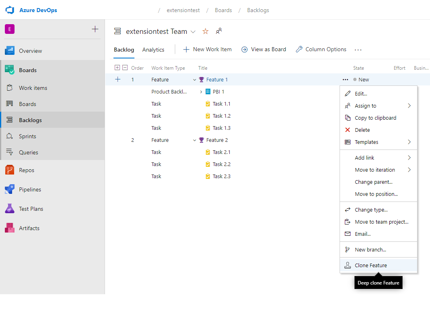Switch to the Analytics tab
Screen dimensions: 430x320
(x=153, y=49)
